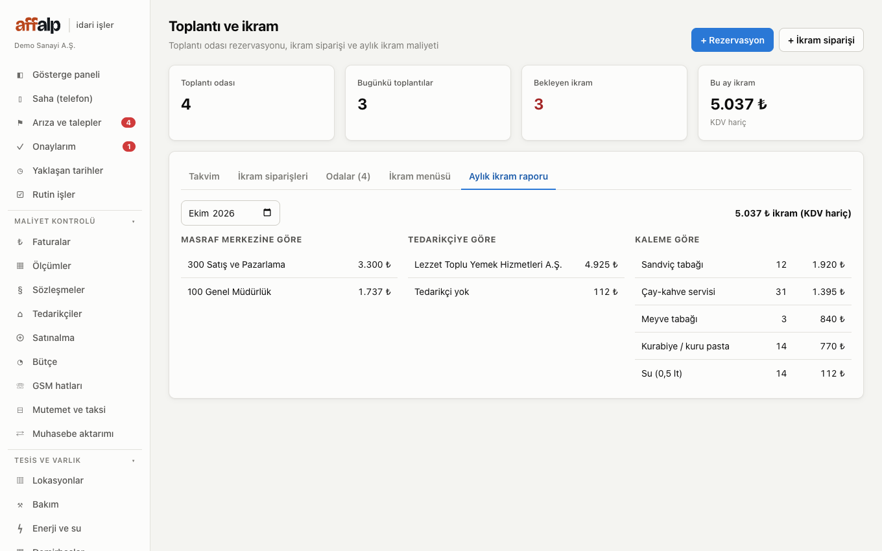Click the Tedarikçi yok row

click(x=516, y=292)
